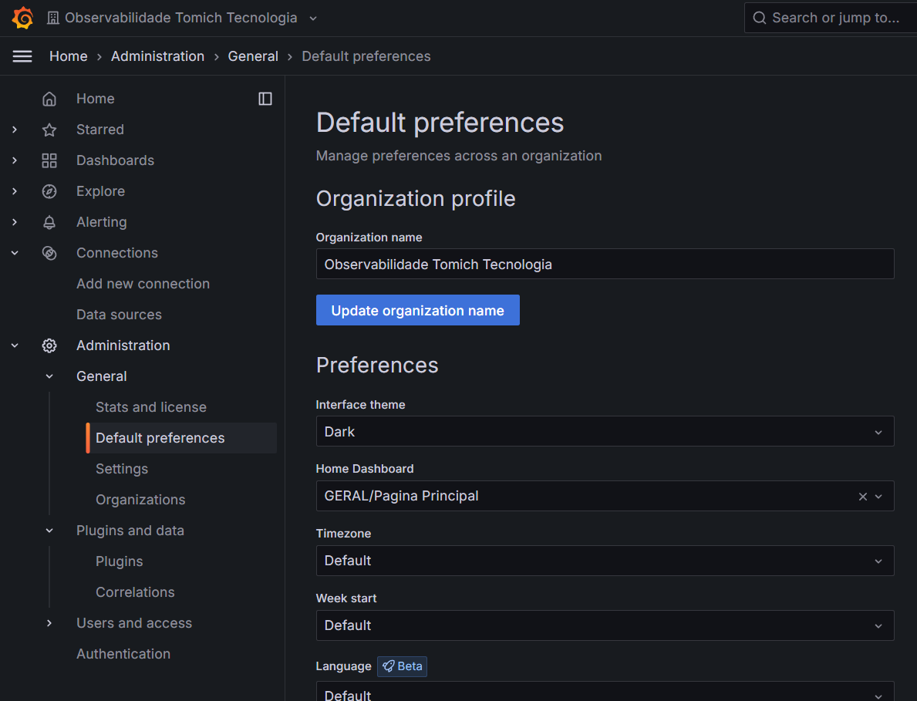Expand the Explore section chevron

[x=15, y=191]
